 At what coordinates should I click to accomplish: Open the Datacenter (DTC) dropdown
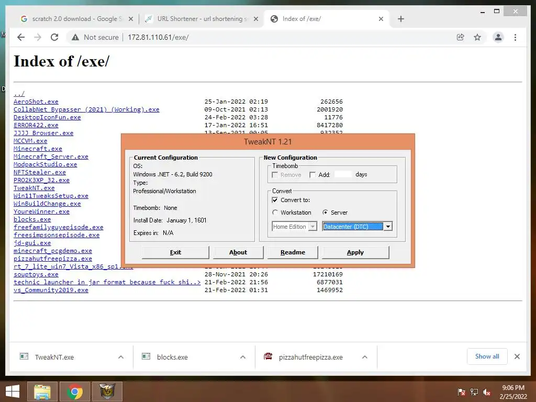pos(388,226)
